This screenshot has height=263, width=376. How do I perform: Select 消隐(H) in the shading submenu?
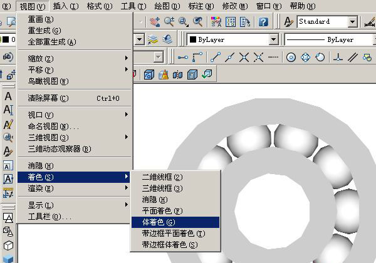click(x=175, y=200)
